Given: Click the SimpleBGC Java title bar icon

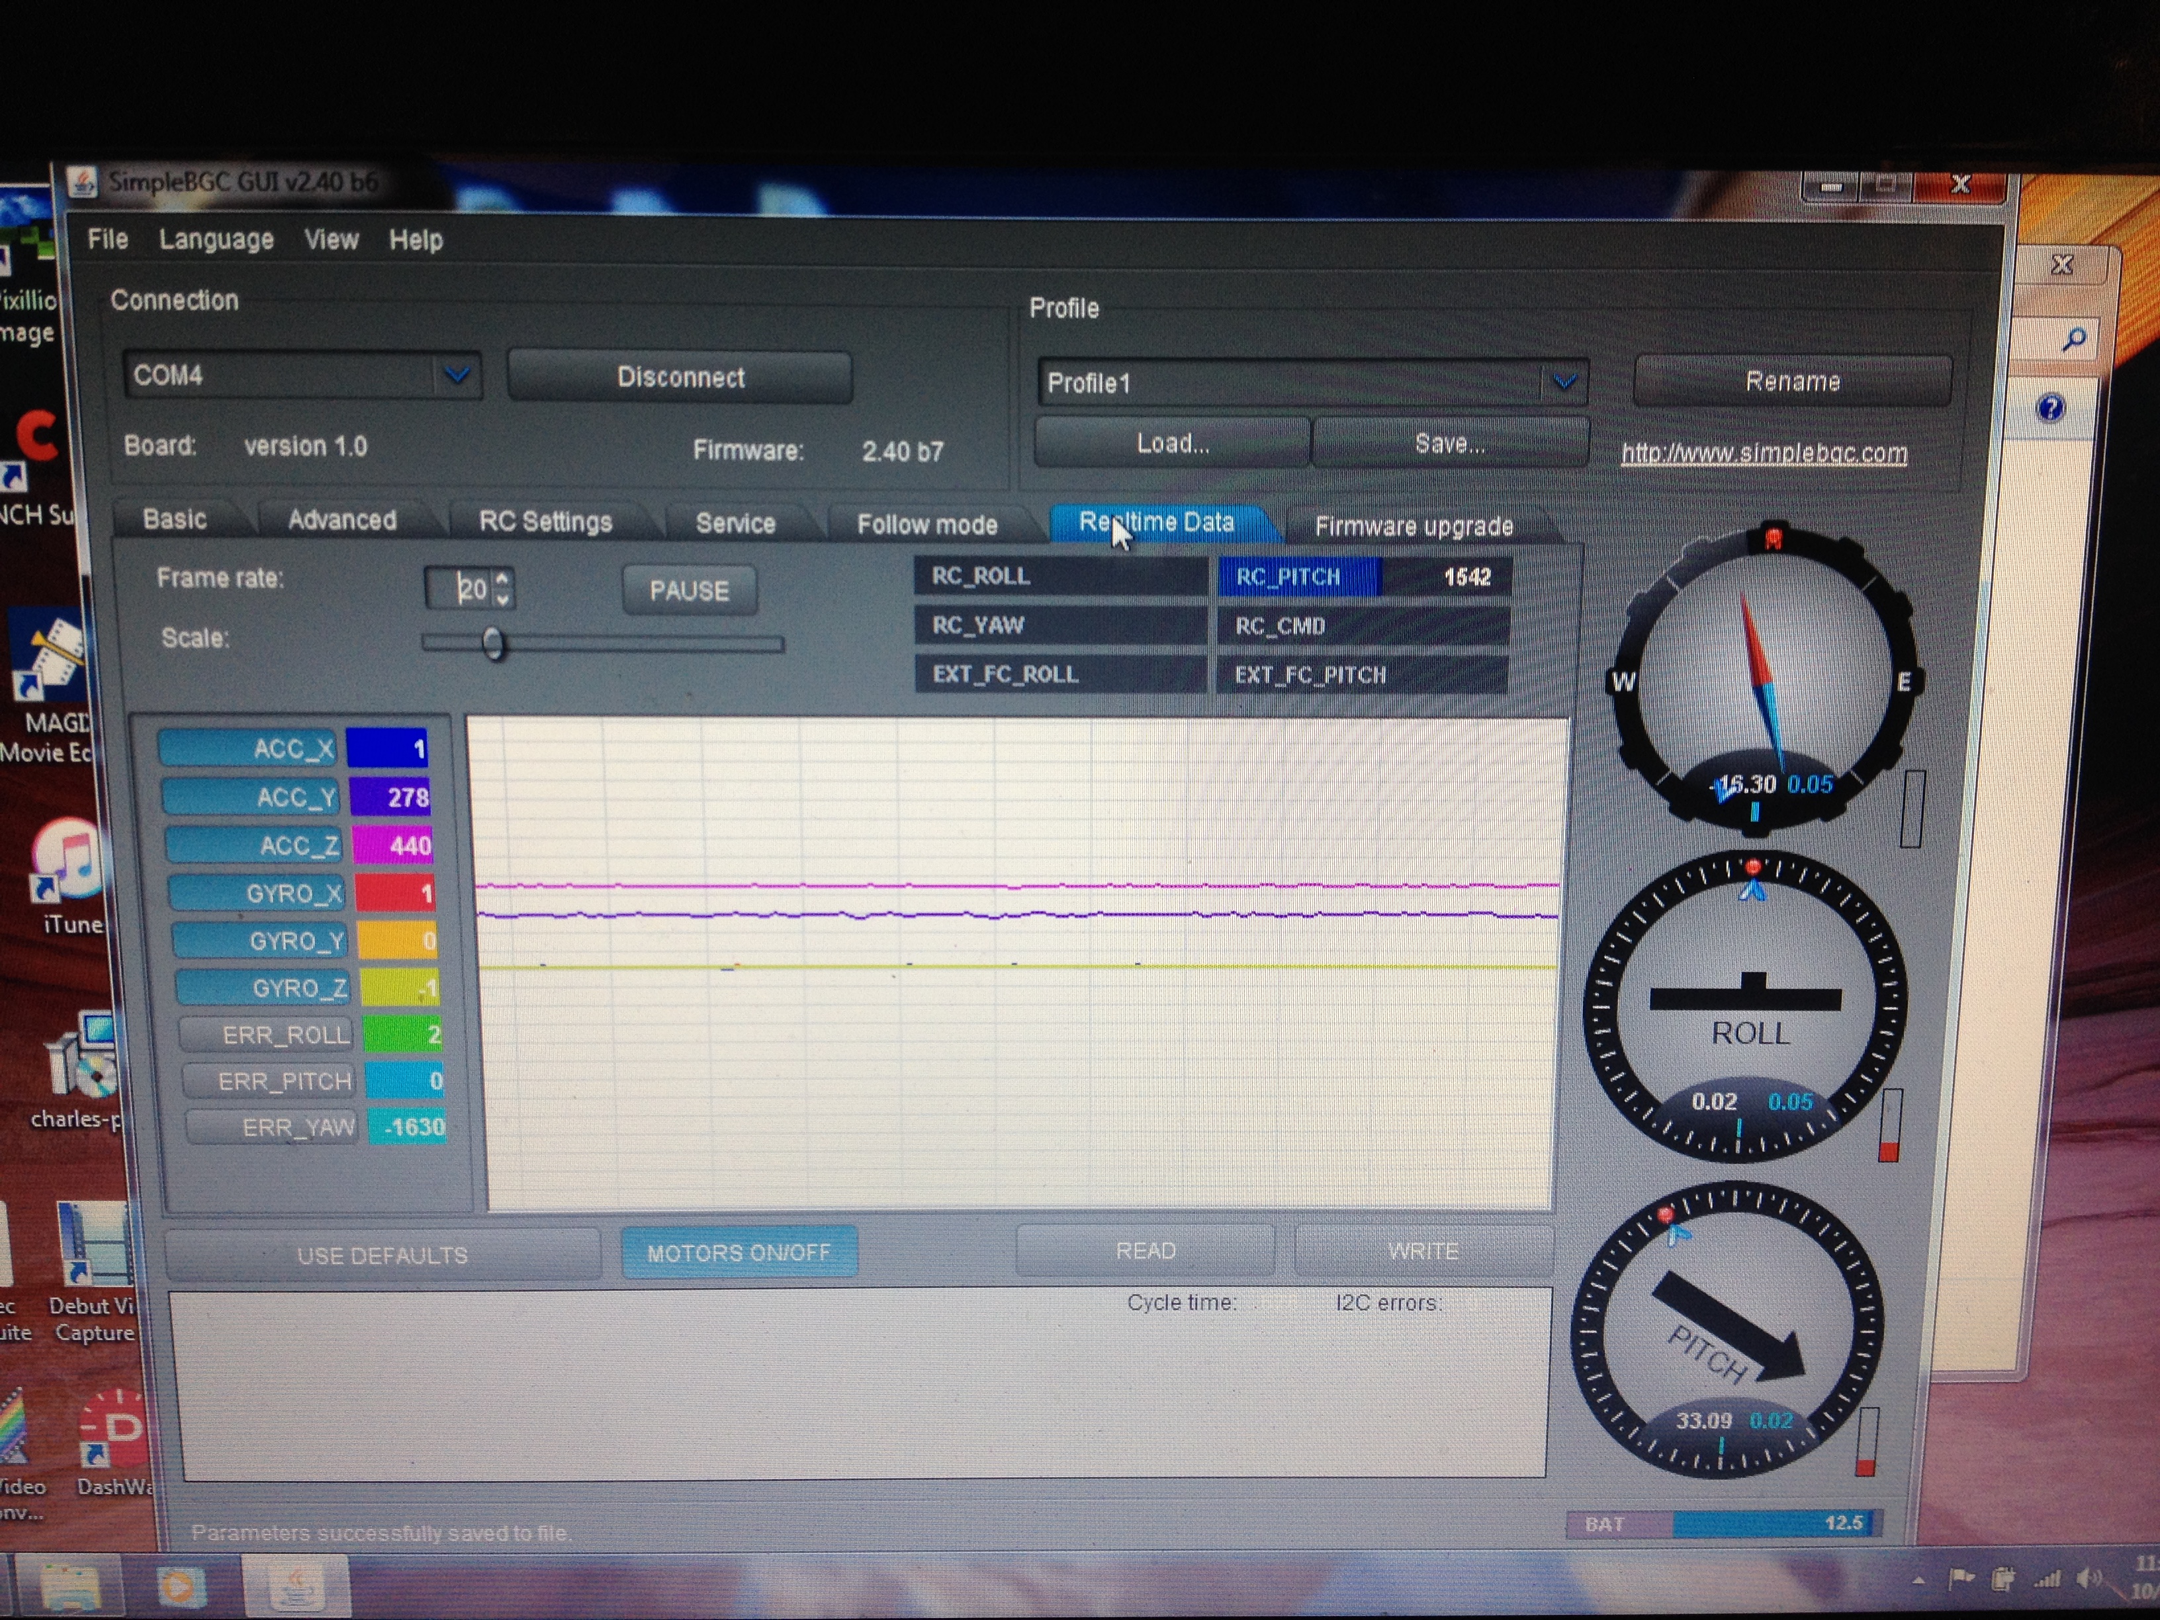Looking at the screenshot, I should (82, 181).
